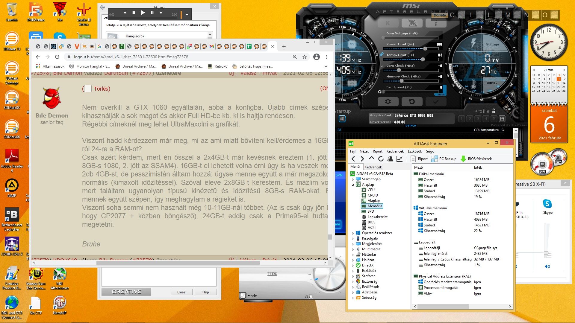Expand Operációs rendszer node in AIDA64
The width and height of the screenshot is (575, 323).
tap(353, 233)
